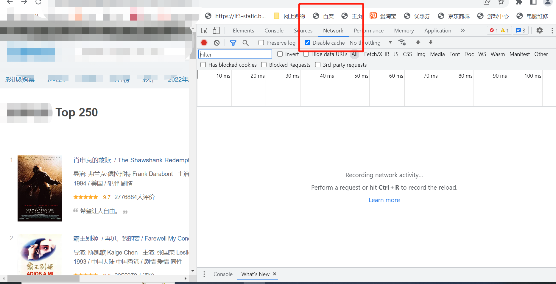Filter requests by WS type

(x=482, y=54)
